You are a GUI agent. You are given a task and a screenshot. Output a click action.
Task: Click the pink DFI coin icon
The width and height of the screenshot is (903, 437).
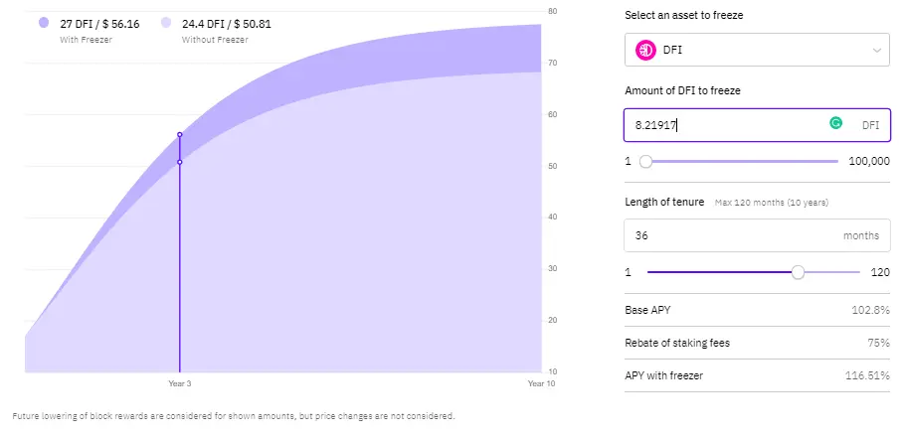(x=645, y=50)
